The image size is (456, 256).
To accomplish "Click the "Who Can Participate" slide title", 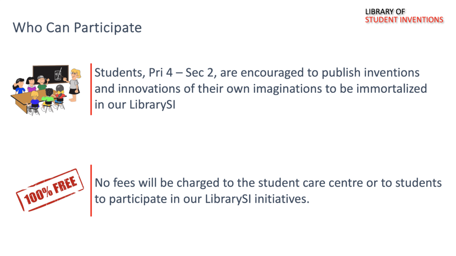I will (77, 28).
